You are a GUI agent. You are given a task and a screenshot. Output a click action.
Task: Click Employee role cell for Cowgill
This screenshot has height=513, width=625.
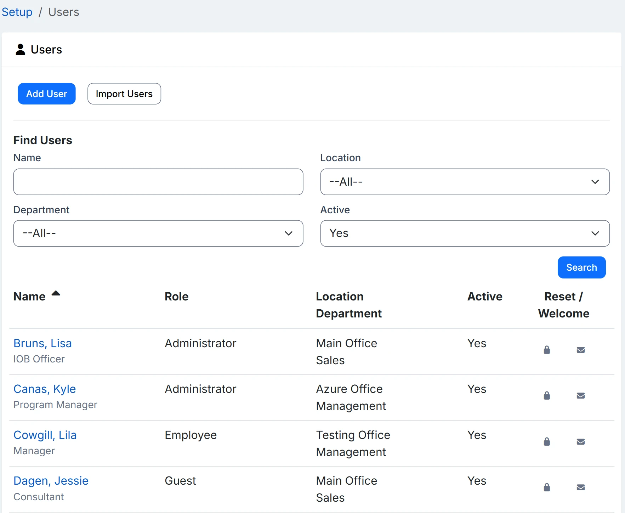point(191,435)
